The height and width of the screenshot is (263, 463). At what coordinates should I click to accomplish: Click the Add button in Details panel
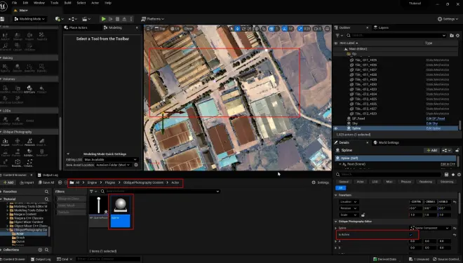(431, 150)
